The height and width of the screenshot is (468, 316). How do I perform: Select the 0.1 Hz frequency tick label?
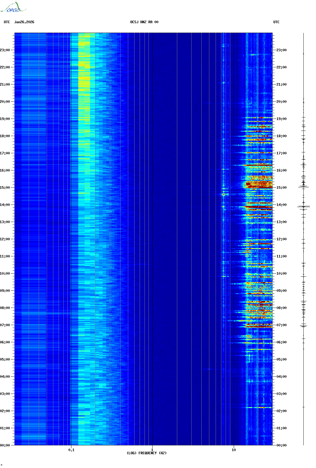71,450
